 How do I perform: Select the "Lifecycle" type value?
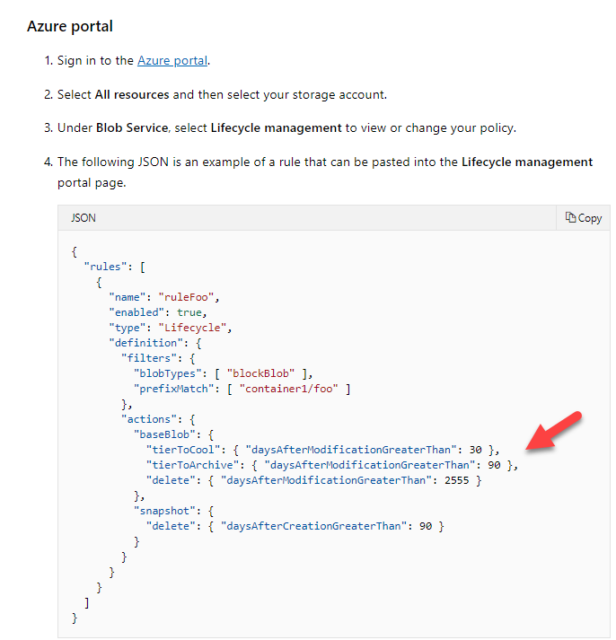click(x=192, y=328)
